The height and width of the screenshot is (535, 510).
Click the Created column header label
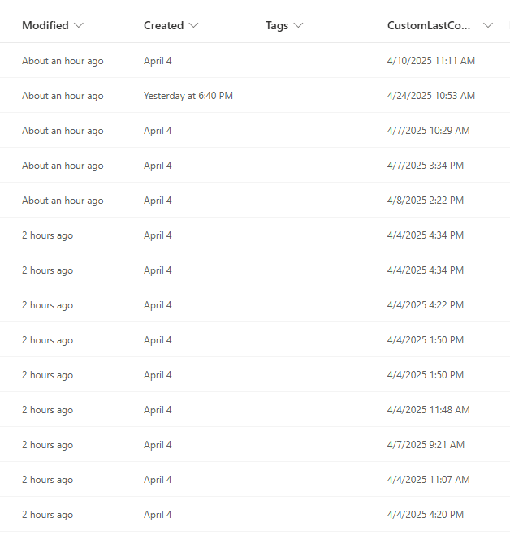click(163, 25)
